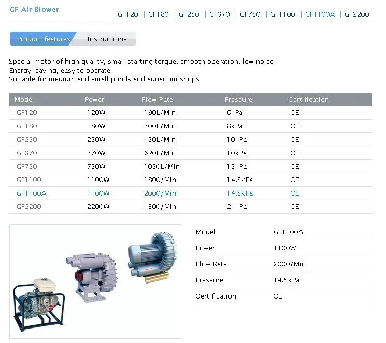Click the 450L/Min flow rate value
This screenshot has width=386, height=343.
click(160, 139)
